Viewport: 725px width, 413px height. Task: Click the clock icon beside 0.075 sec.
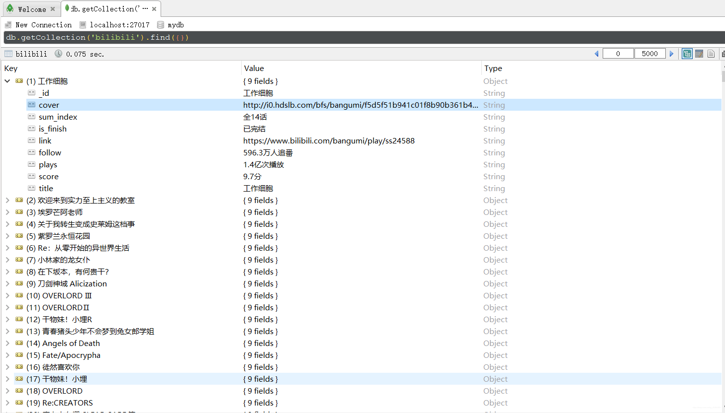59,54
